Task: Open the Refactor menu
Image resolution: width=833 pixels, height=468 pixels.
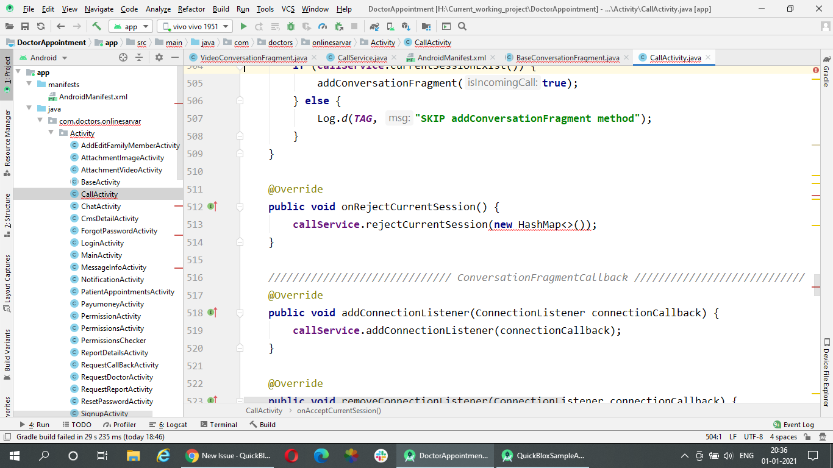Action: click(191, 9)
